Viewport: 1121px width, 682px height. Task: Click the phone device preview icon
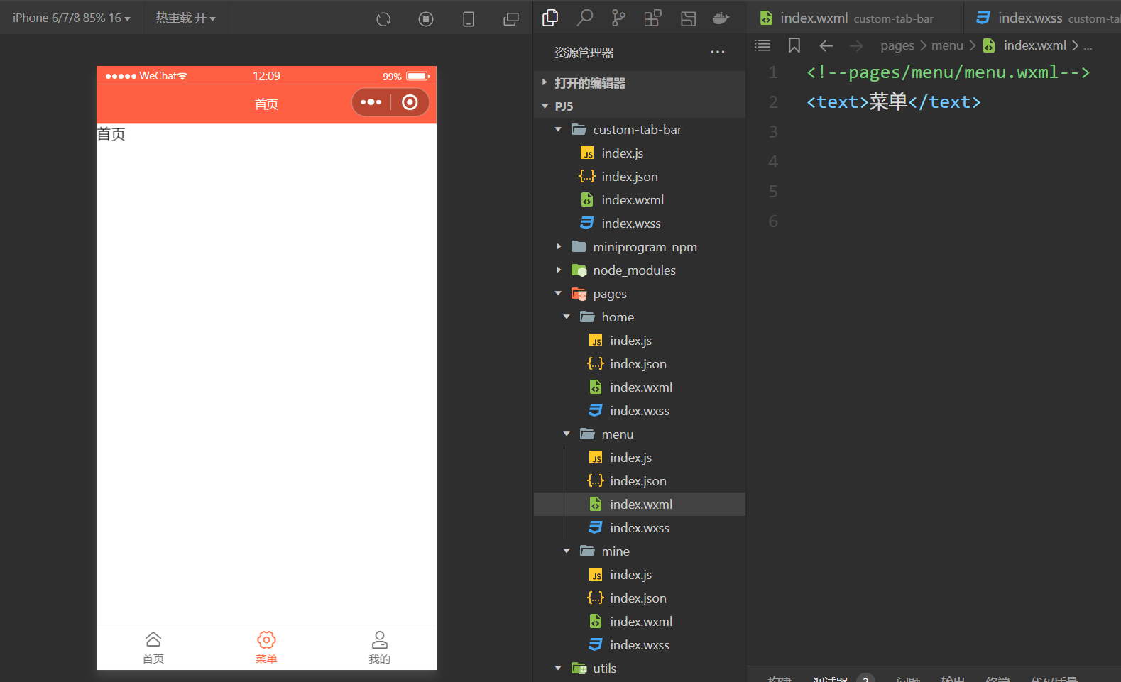(469, 19)
